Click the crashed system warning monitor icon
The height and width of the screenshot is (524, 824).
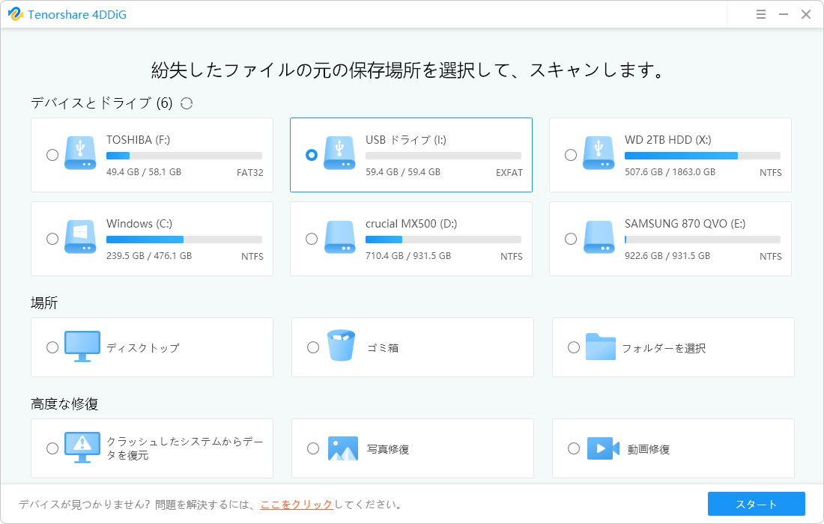click(82, 448)
